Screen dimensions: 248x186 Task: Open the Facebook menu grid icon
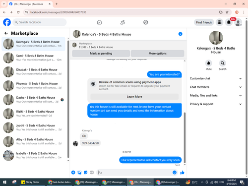[x=219, y=22]
